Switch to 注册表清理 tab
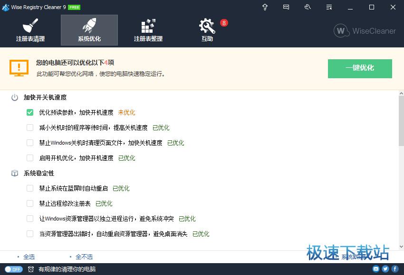 pyautogui.click(x=30, y=30)
